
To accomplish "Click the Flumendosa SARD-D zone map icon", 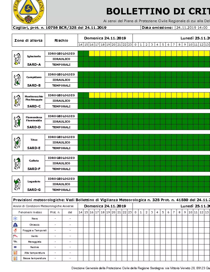I will [17, 121].
